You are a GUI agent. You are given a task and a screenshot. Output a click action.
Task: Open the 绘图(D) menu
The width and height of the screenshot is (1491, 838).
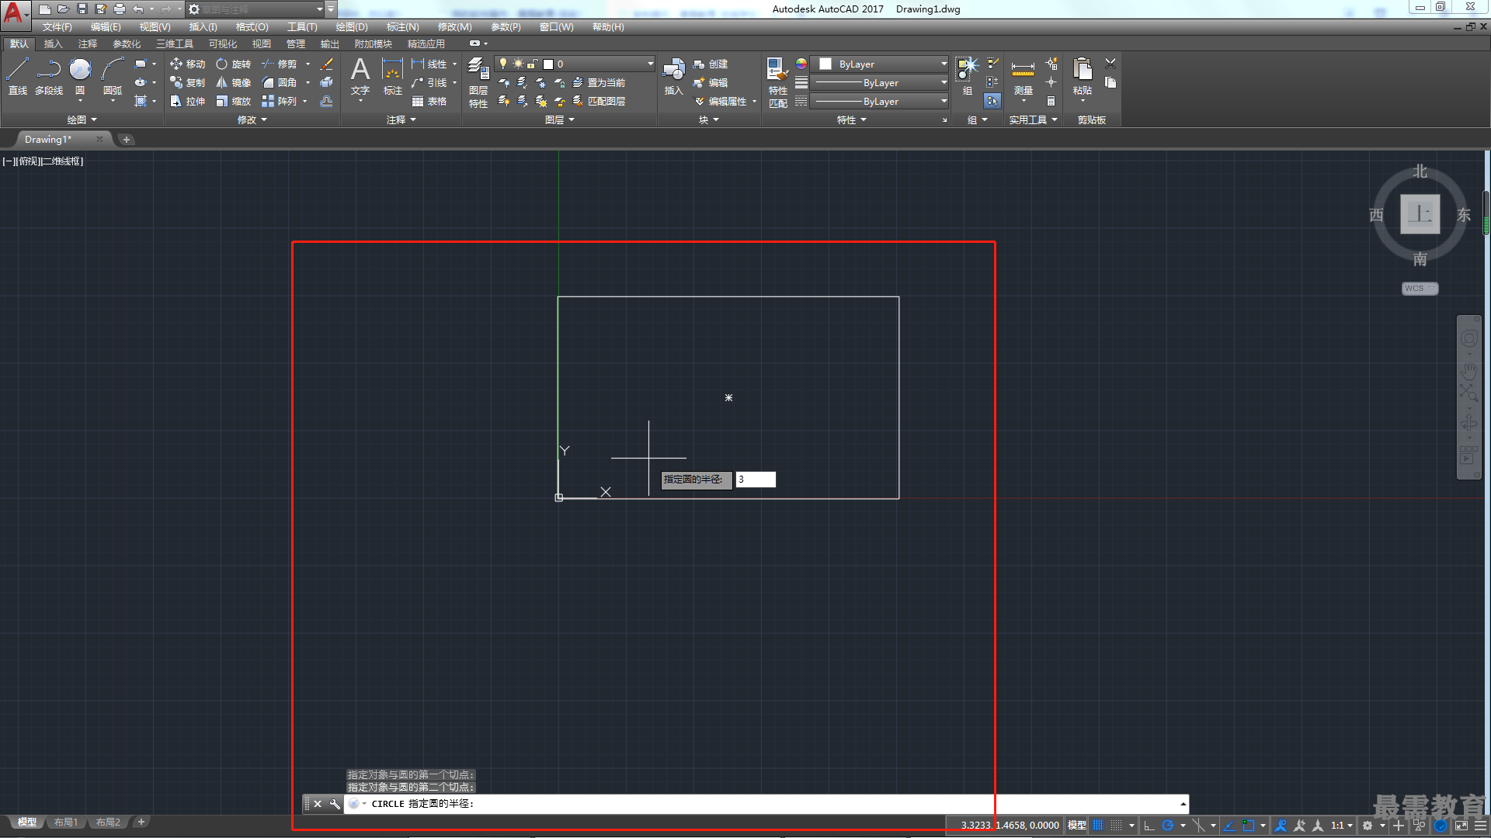[352, 27]
